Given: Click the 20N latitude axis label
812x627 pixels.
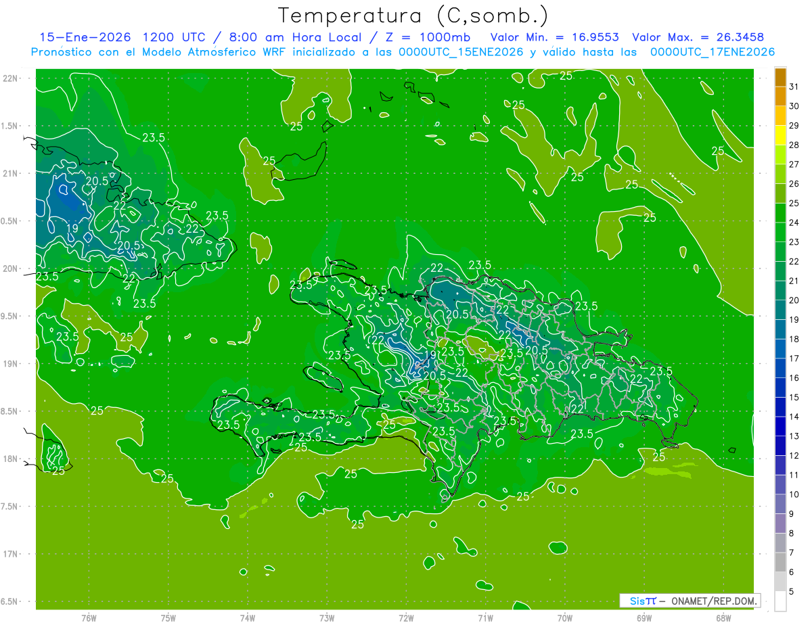Looking at the screenshot, I should (x=11, y=269).
